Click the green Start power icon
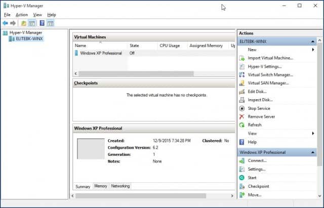 point(242,178)
